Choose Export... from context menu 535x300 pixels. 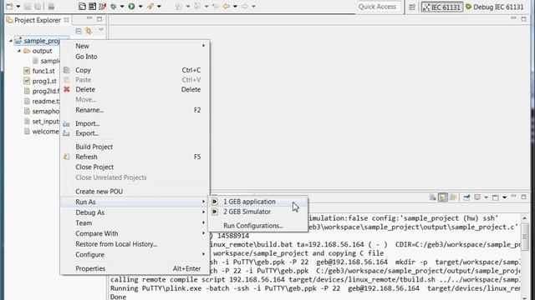[x=135, y=133]
